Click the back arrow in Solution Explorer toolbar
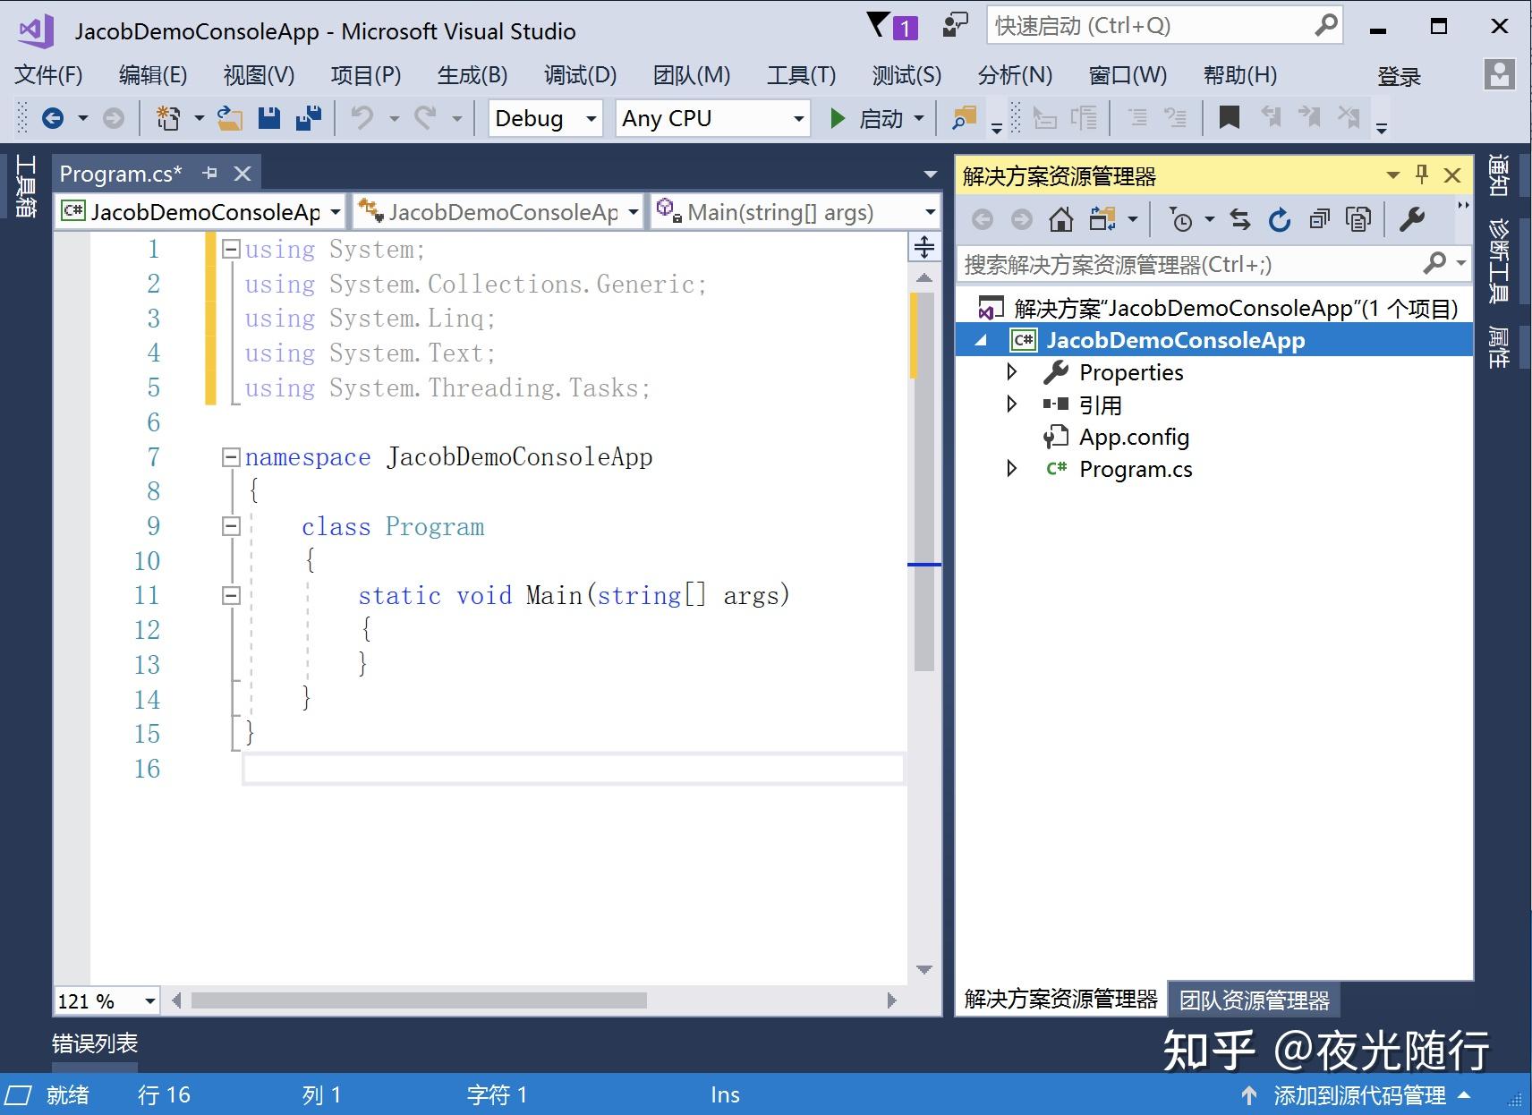The image size is (1532, 1115). (983, 219)
